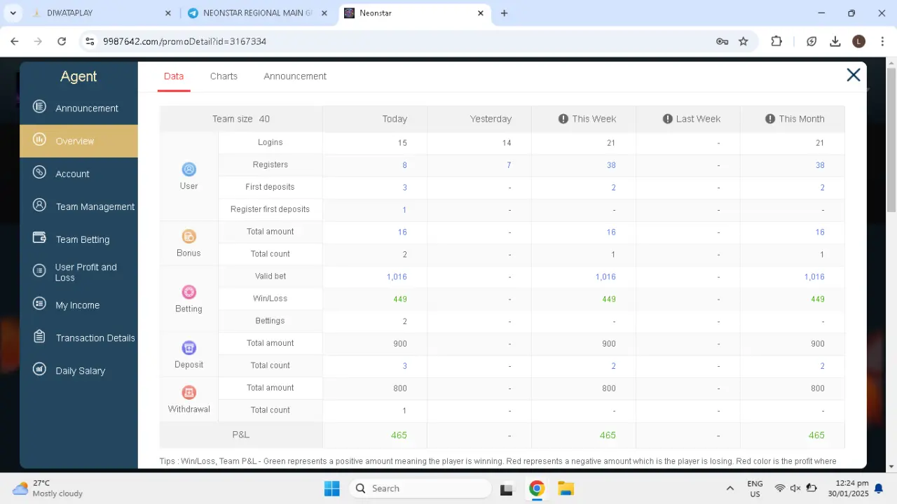Click today's Registers value 8
The image size is (897, 504).
[404, 165]
